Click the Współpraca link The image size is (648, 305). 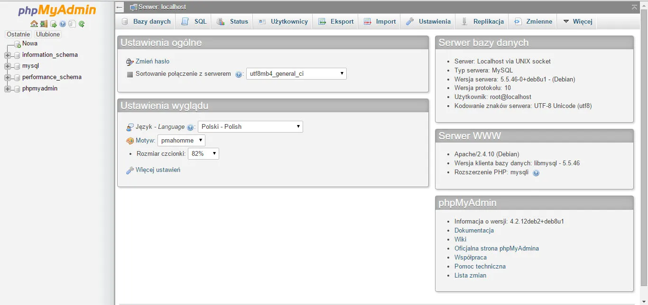471,258
